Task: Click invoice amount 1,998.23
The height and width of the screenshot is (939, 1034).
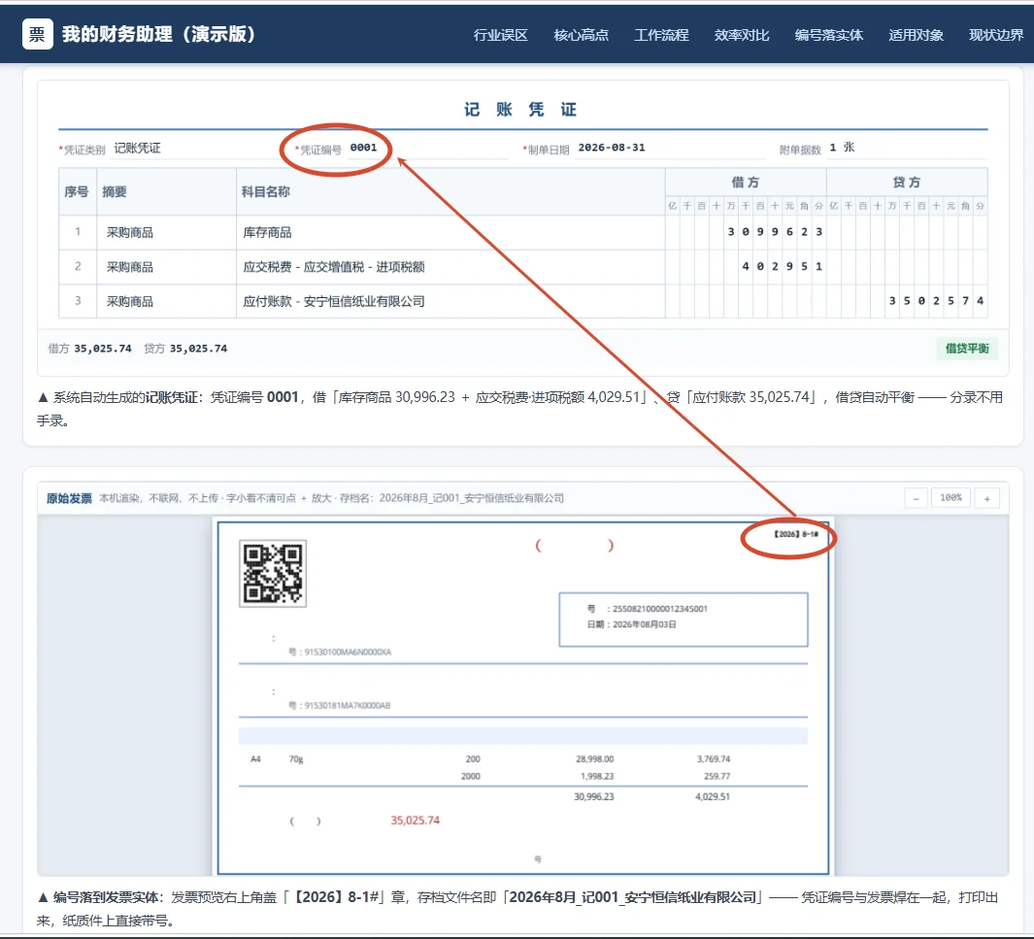Action: [x=597, y=776]
